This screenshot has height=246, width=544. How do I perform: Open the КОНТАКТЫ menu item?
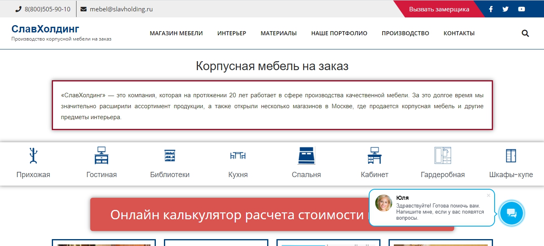(x=459, y=33)
